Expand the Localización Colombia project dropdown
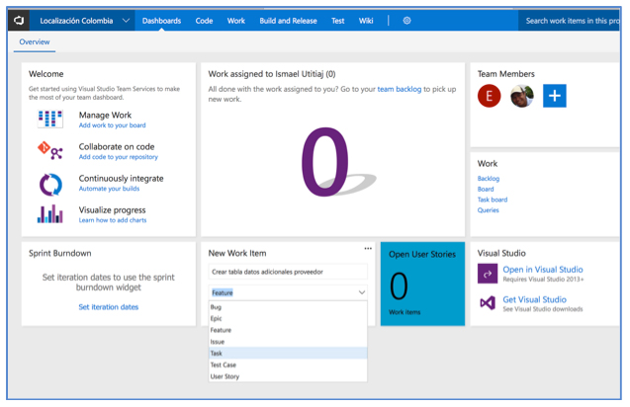This screenshot has height=407, width=630. [x=126, y=21]
